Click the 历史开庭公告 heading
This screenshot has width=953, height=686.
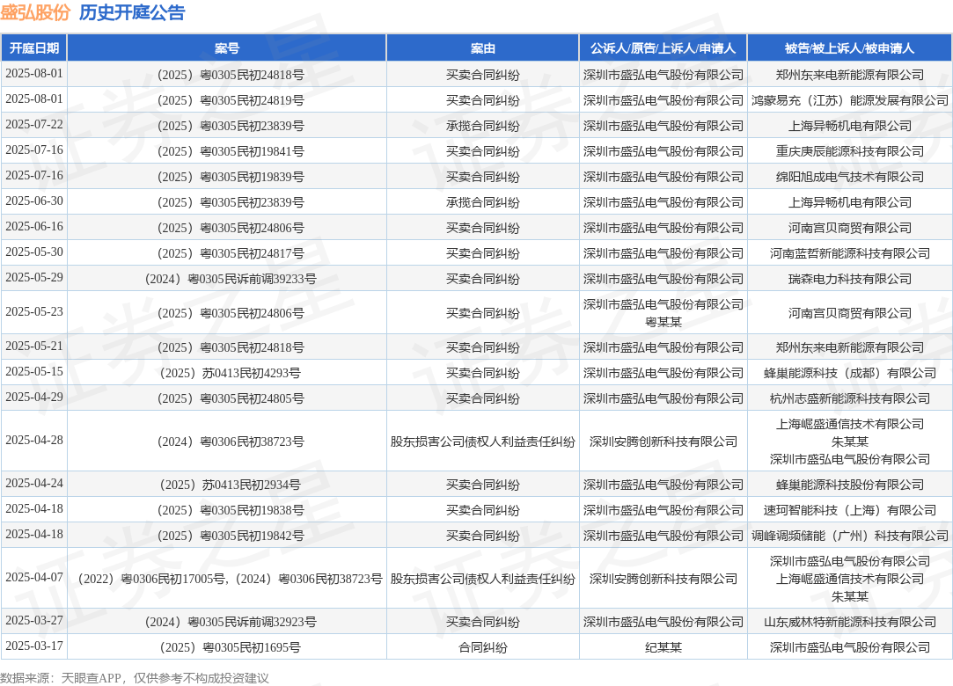click(x=132, y=13)
